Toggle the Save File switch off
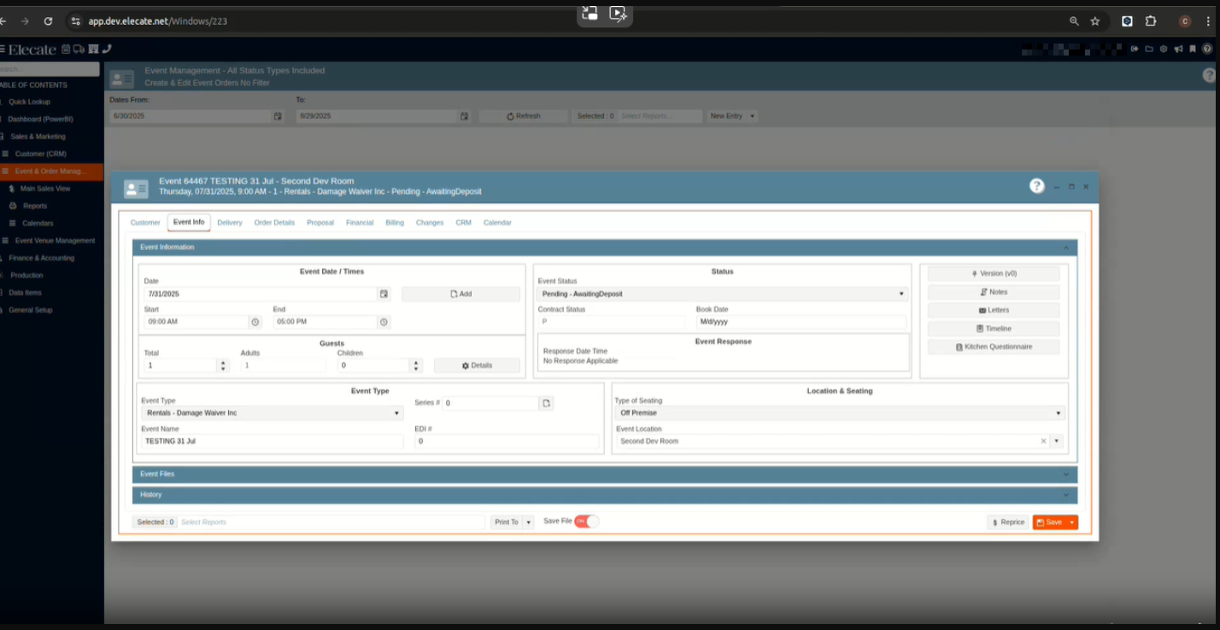The width and height of the screenshot is (1220, 630). 586,521
